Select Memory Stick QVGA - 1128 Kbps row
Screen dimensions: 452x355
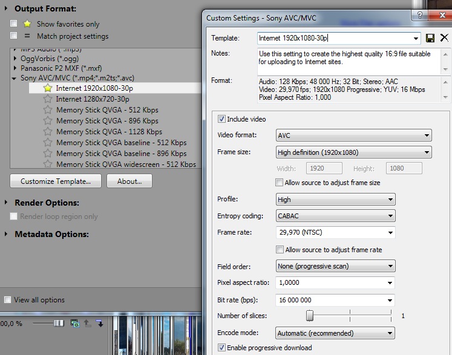click(x=116, y=132)
